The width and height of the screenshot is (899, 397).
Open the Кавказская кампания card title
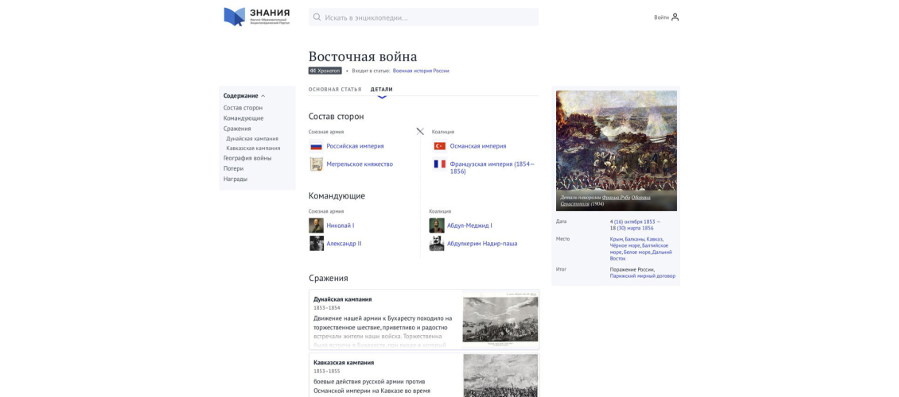click(344, 363)
